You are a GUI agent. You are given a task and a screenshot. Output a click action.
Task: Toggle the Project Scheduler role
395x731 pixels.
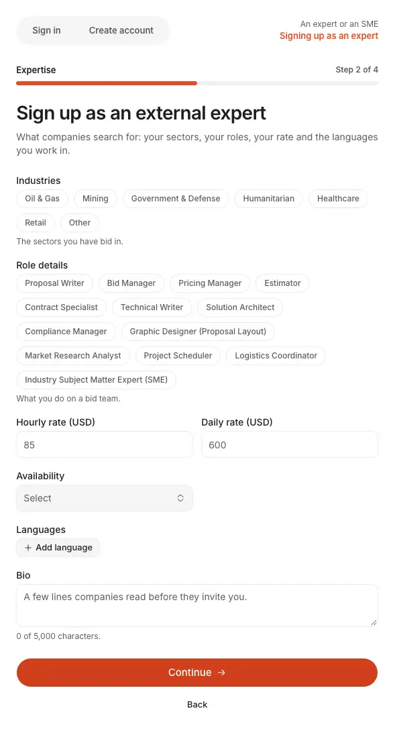tap(178, 356)
